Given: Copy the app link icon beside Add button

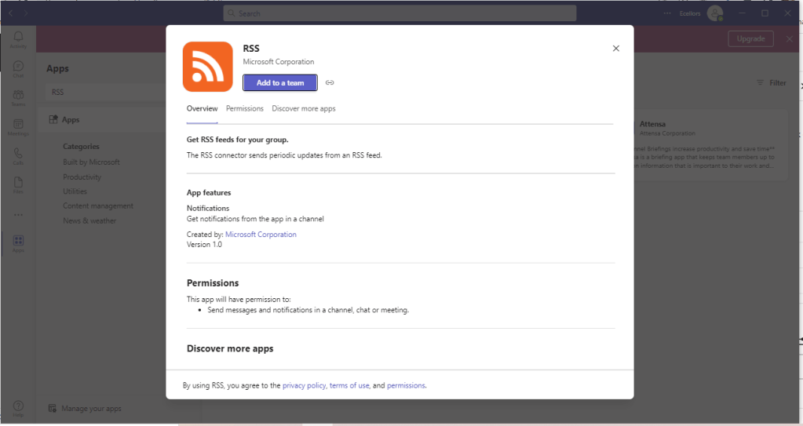Looking at the screenshot, I should click(x=330, y=82).
